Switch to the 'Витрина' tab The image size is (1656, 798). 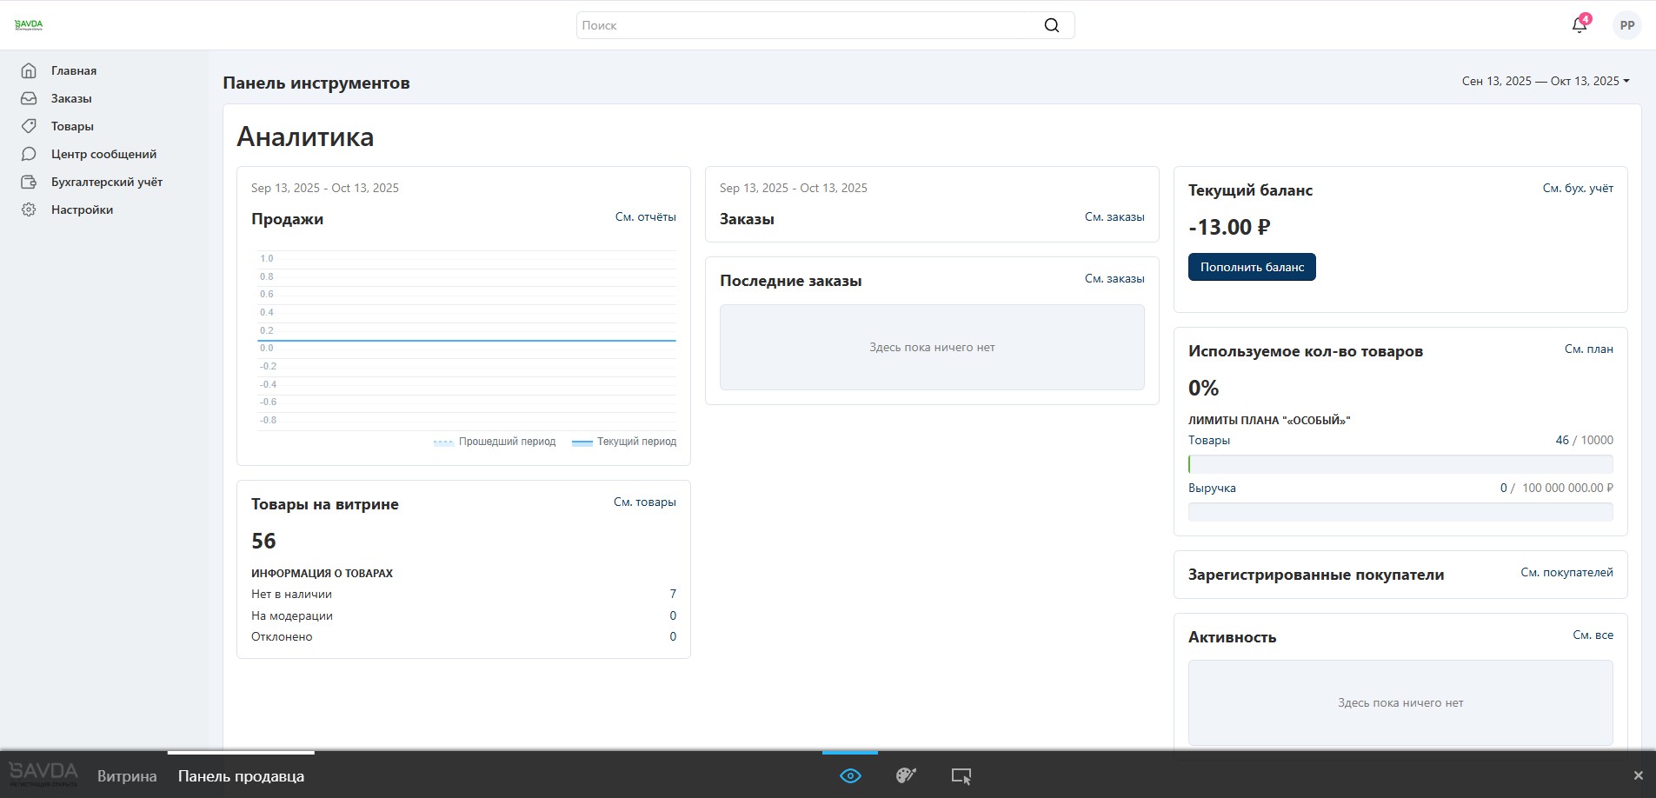tap(127, 776)
